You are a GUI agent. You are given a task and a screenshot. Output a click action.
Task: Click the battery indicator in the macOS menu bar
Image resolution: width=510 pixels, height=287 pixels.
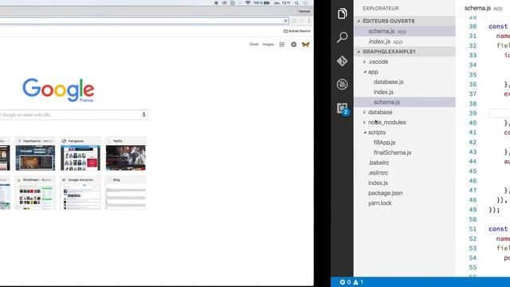pos(262,3)
